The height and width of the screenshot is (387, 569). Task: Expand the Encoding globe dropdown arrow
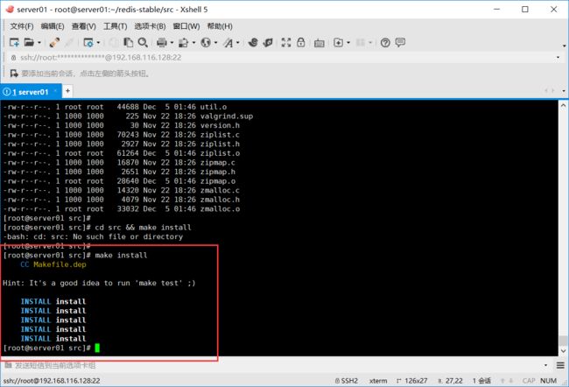215,43
